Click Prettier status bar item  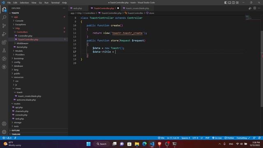click(229, 138)
